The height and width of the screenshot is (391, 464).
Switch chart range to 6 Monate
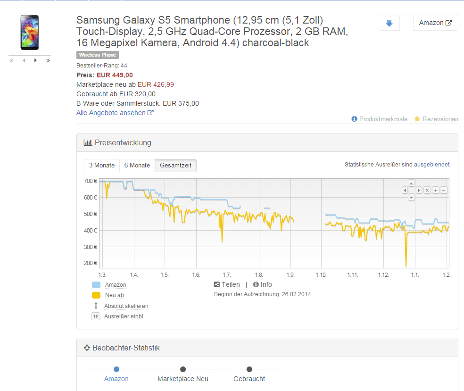tap(137, 166)
